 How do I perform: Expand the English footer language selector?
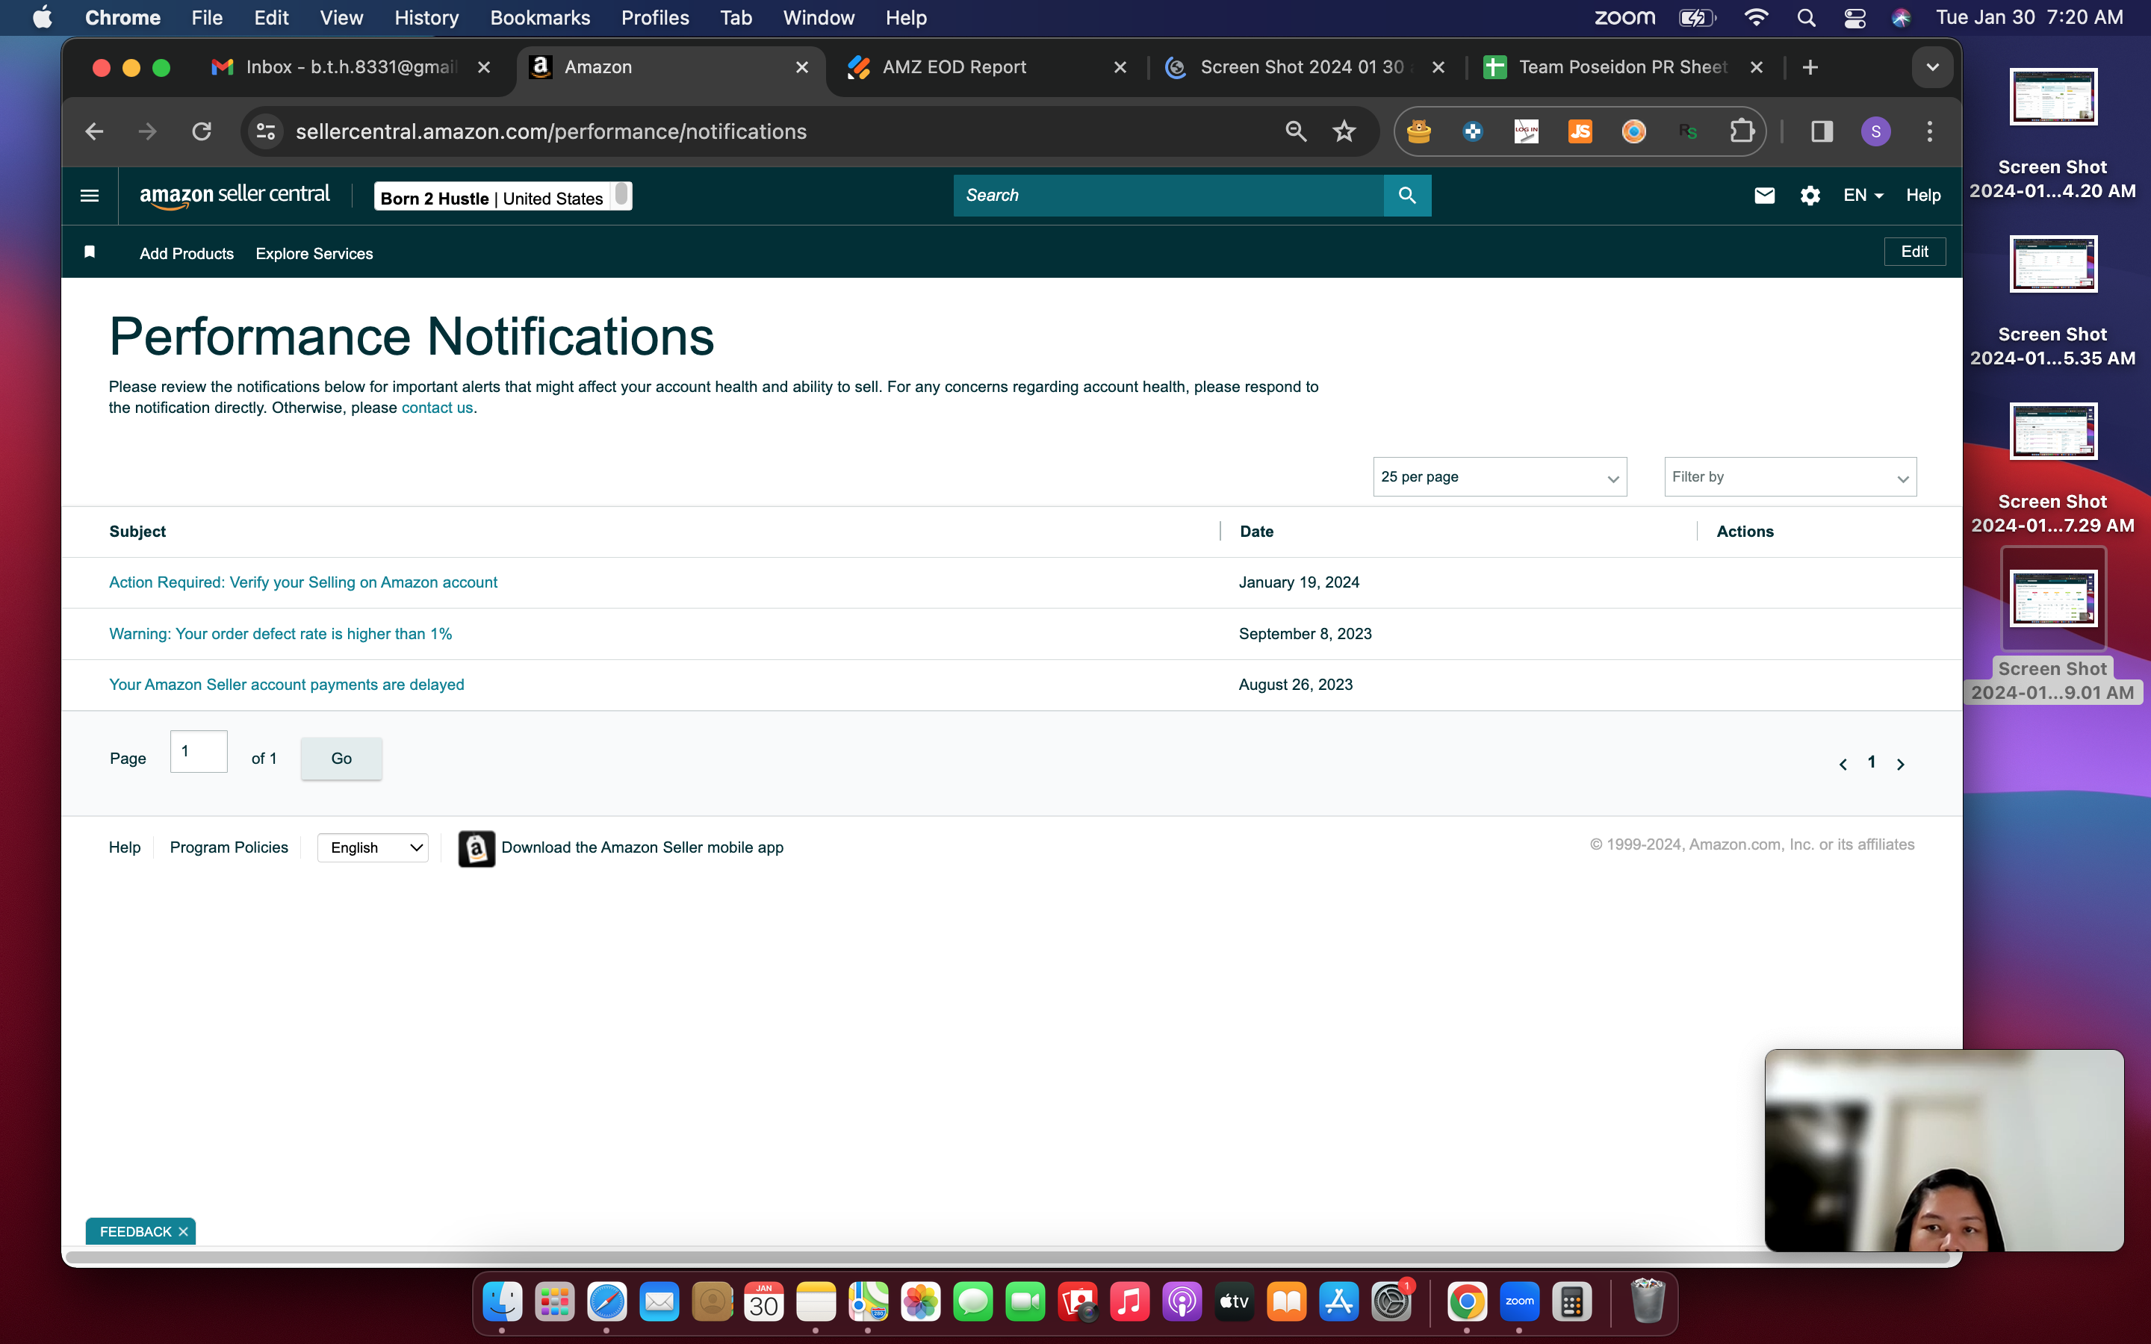373,848
